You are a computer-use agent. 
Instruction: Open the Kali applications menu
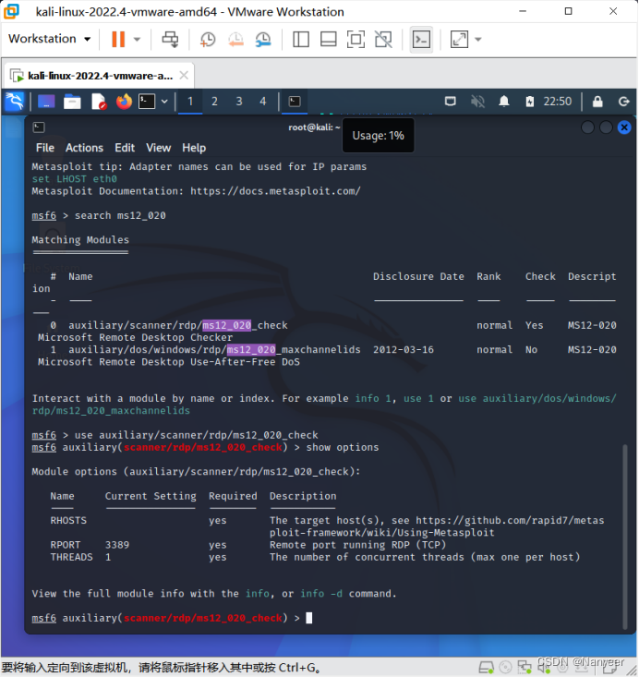click(x=15, y=102)
